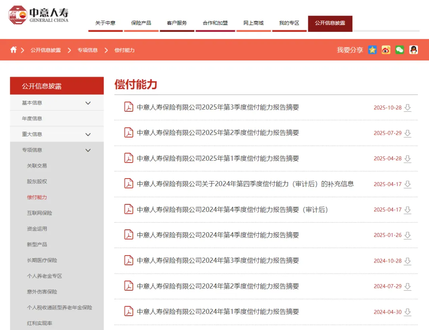429x330 pixels.
Task: Go to 网上商城 in top navigation
Action: coord(253,23)
